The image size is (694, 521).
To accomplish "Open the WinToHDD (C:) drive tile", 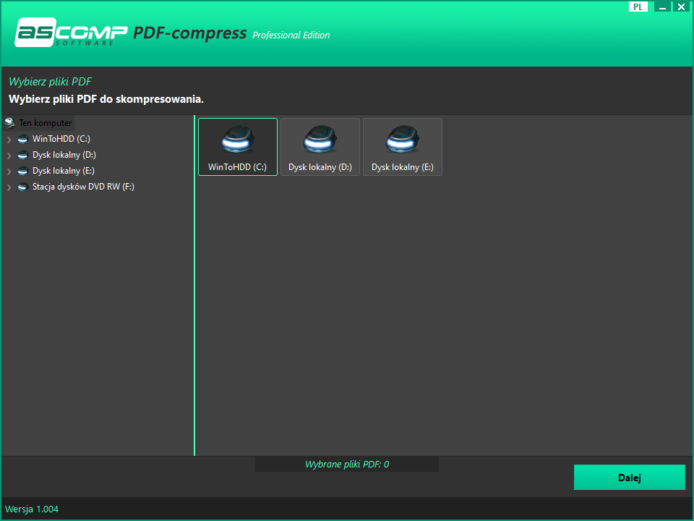I will (238, 147).
